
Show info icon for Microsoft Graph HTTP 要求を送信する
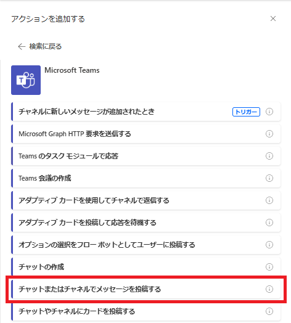click(x=269, y=134)
